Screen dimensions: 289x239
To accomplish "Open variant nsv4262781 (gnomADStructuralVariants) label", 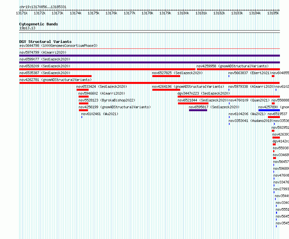I will click(x=56, y=80).
